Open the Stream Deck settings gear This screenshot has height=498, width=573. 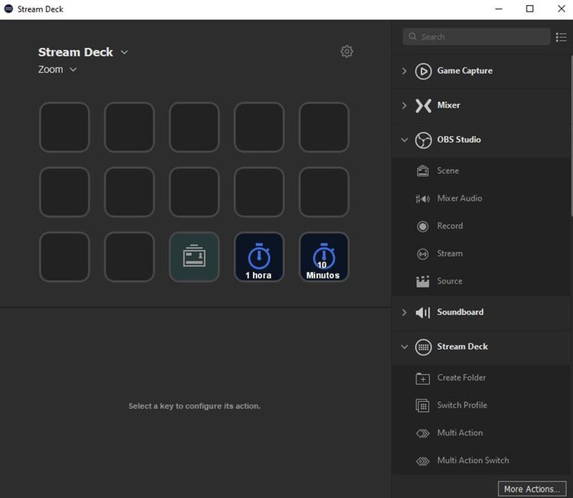click(347, 52)
